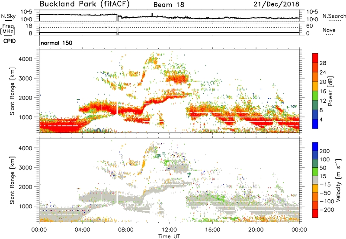Click the 10^5 label on left noise axis
Viewport: 346px width, 239px height.
point(26,12)
